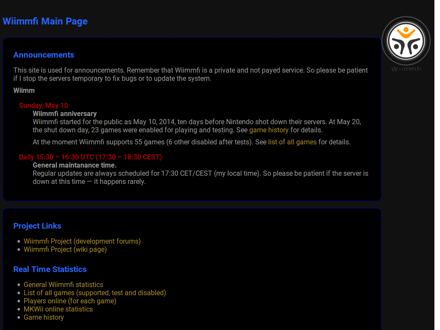The width and height of the screenshot is (440, 330).
Task: Select the Wiimmfi Main Page heading
Action: click(x=45, y=21)
